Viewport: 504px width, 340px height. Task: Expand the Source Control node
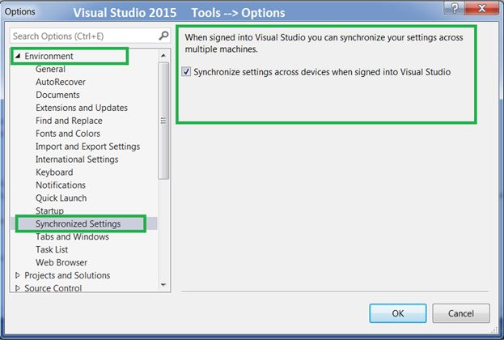pyautogui.click(x=18, y=288)
